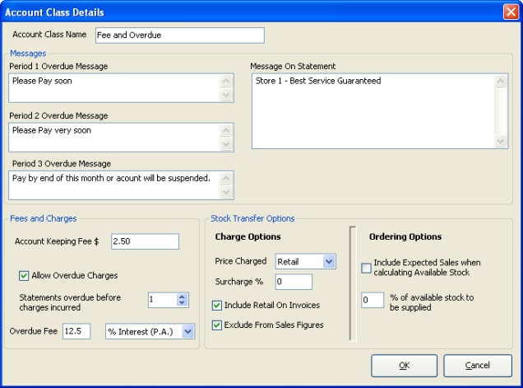This screenshot has width=523, height=388.
Task: Click the Account Class Name field
Action: (x=179, y=35)
